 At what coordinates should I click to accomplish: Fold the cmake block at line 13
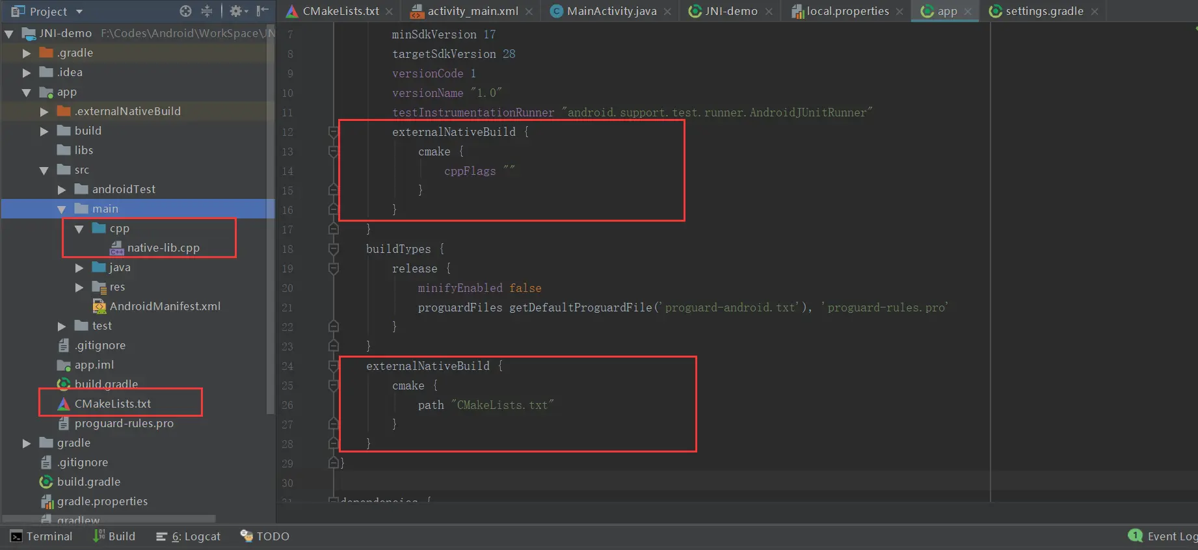coord(334,151)
